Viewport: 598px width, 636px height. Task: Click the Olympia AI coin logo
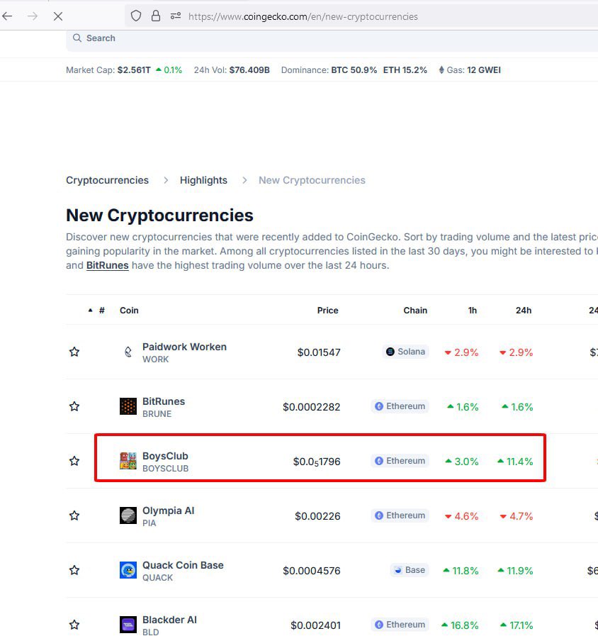128,515
